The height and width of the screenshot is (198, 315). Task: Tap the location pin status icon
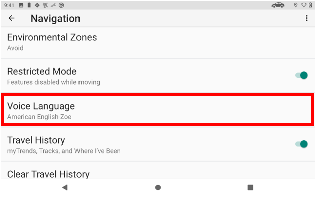(296, 5)
